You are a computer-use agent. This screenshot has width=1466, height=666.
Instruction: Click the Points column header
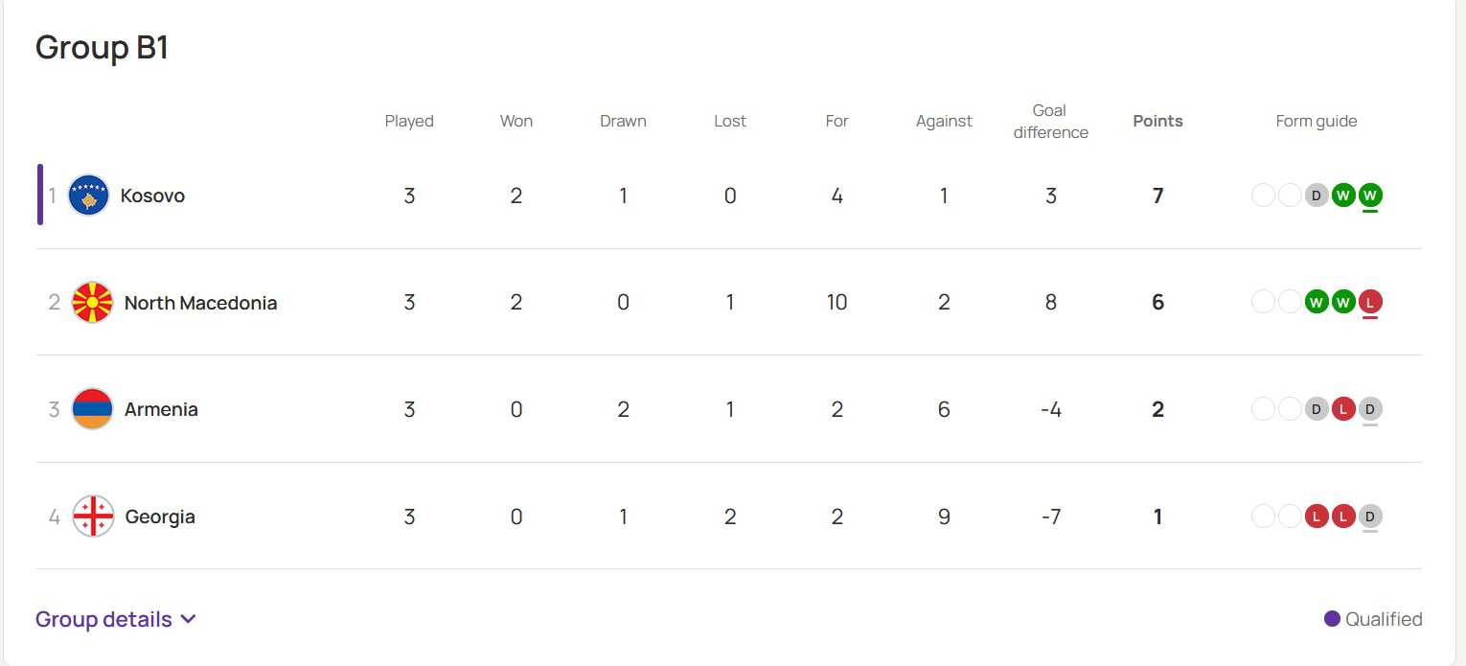click(x=1157, y=121)
